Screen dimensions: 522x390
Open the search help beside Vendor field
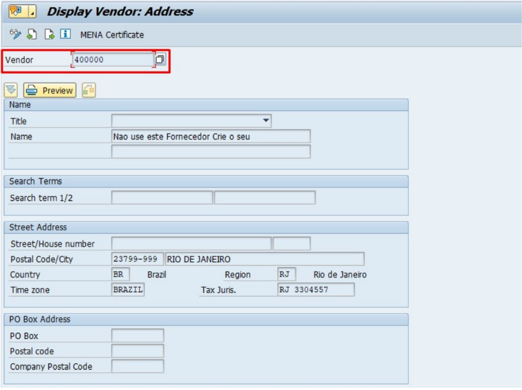tap(161, 59)
